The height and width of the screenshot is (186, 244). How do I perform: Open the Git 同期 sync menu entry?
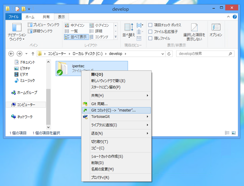[x=116, y=104]
